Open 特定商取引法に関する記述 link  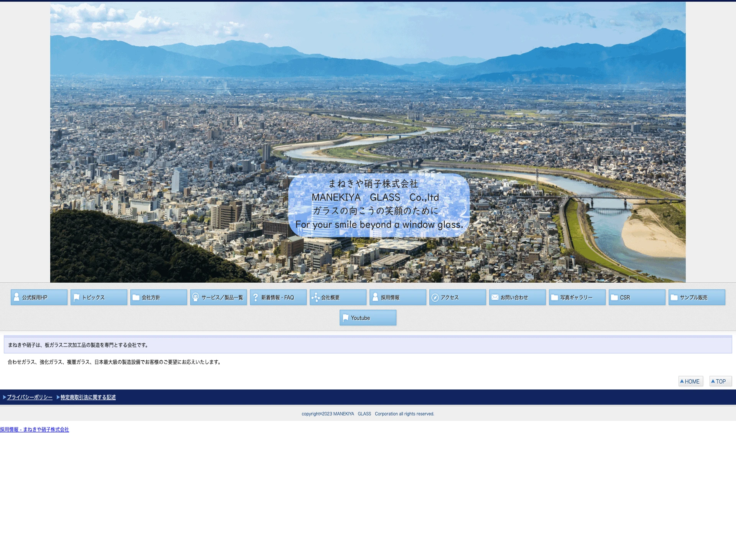click(x=88, y=397)
